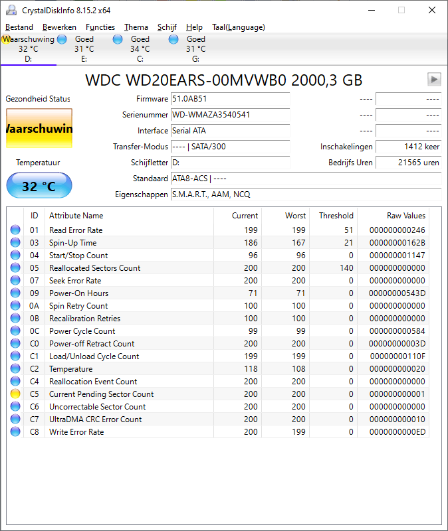Click the status icon for Power-On Hours
This screenshot has width=448, height=531.
tap(15, 293)
